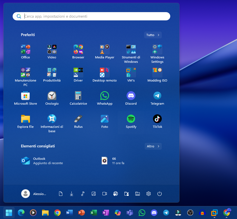237x219 pixels.
Task: Open the Manutenzione PC folder
Action: coord(25,77)
